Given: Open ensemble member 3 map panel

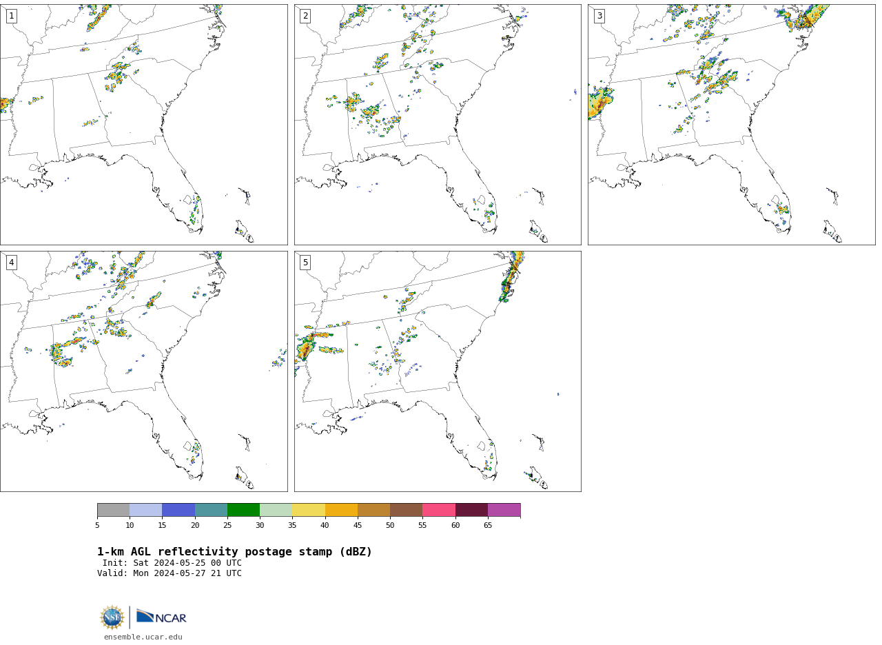Looking at the screenshot, I should [731, 125].
